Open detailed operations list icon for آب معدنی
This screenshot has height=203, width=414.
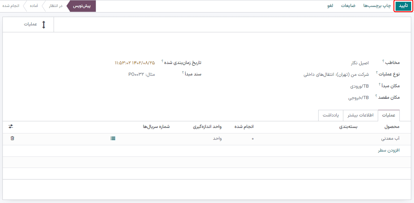(113, 138)
